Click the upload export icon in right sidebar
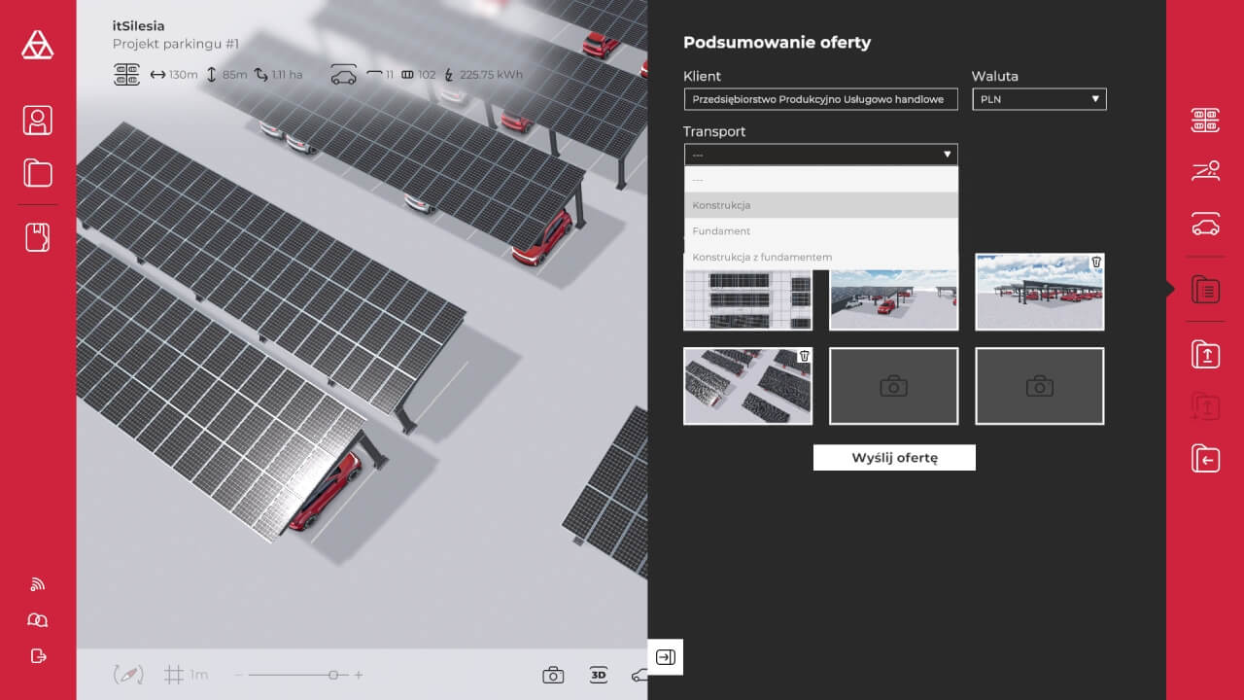Viewport: 1244px width, 700px height. coord(1205,354)
